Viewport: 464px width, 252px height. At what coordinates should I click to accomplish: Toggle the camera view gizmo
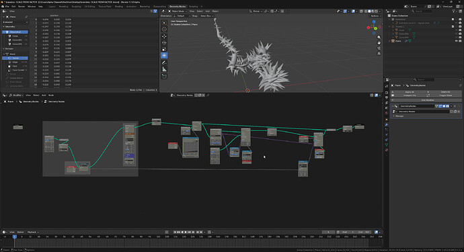coord(379,48)
